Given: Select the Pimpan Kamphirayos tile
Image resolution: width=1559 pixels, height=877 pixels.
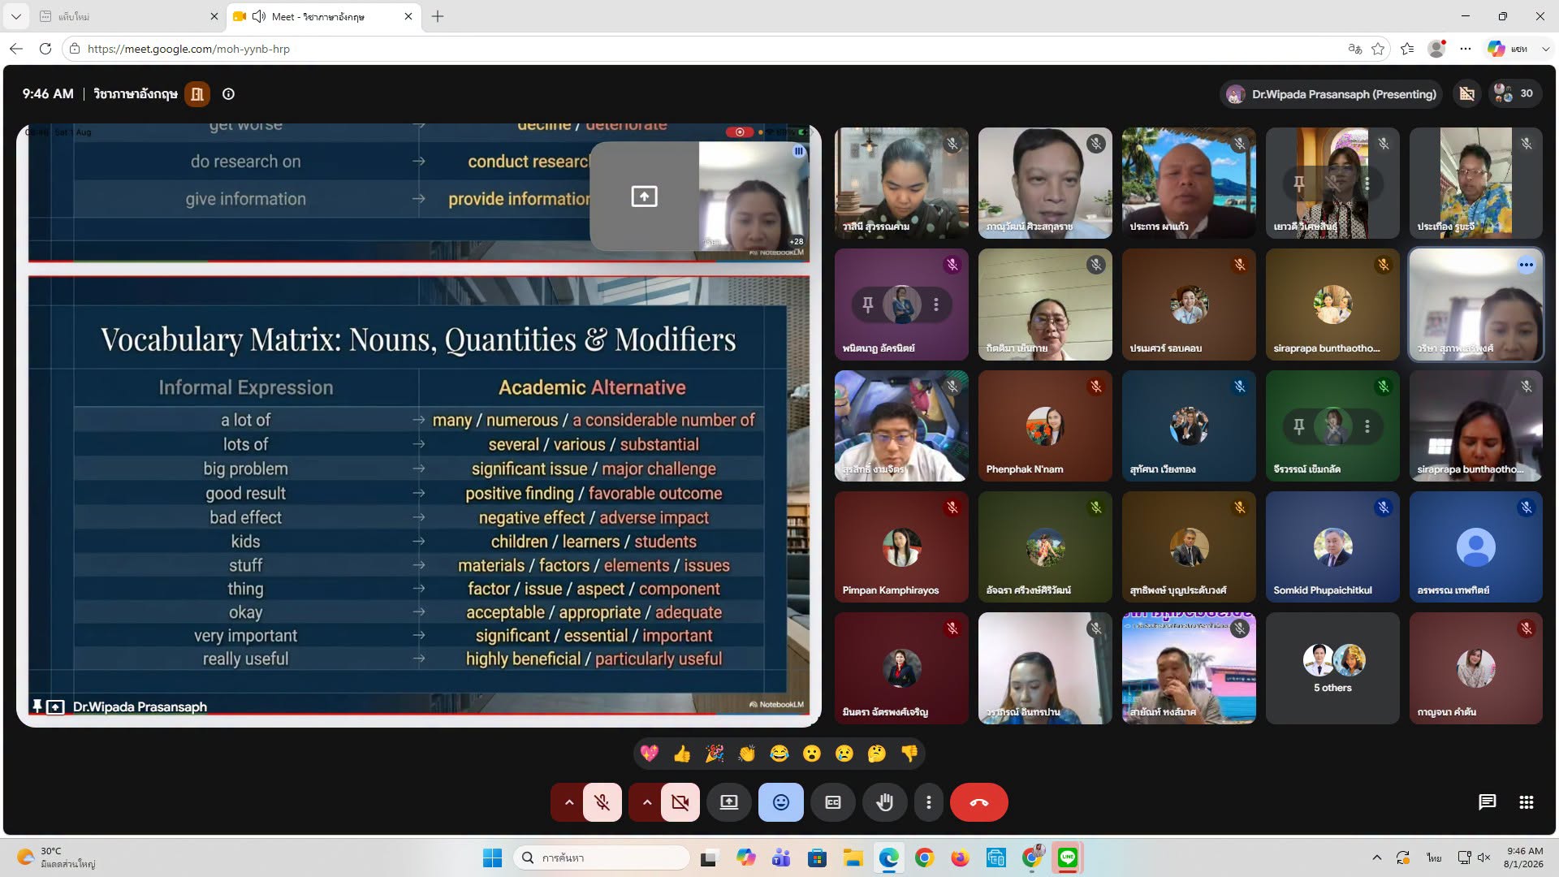Looking at the screenshot, I should click(x=901, y=547).
